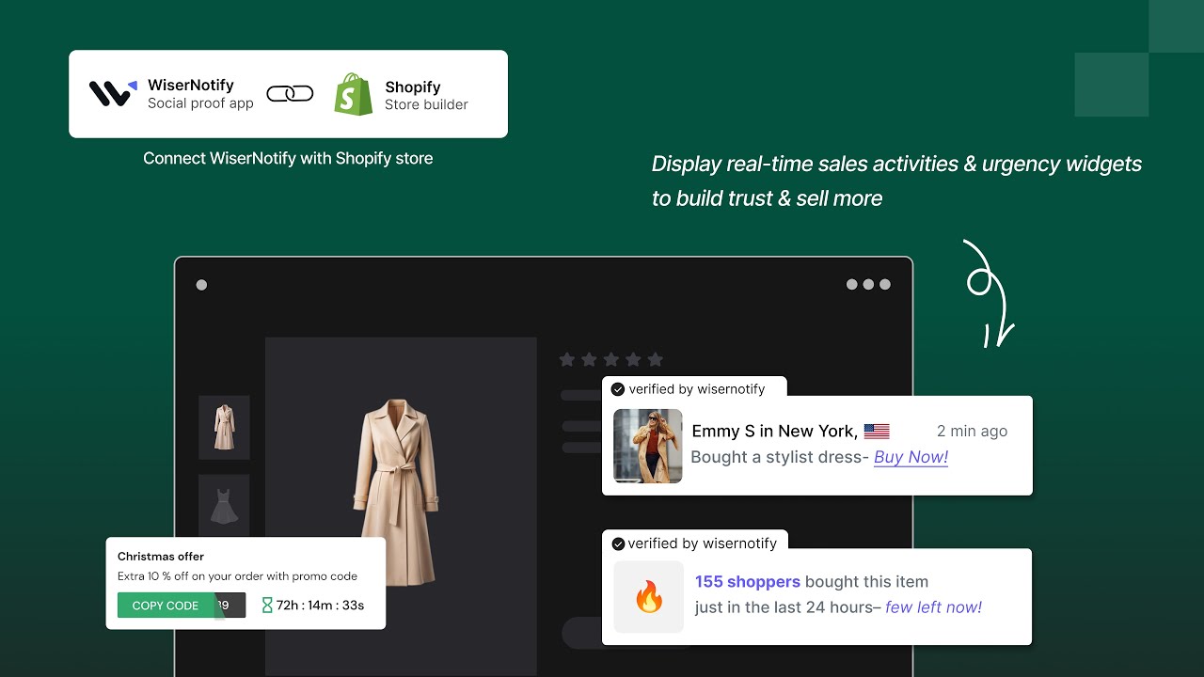1204x677 pixels.
Task: Click verified checkmark above 155 shoppers notification
Action: [618, 543]
